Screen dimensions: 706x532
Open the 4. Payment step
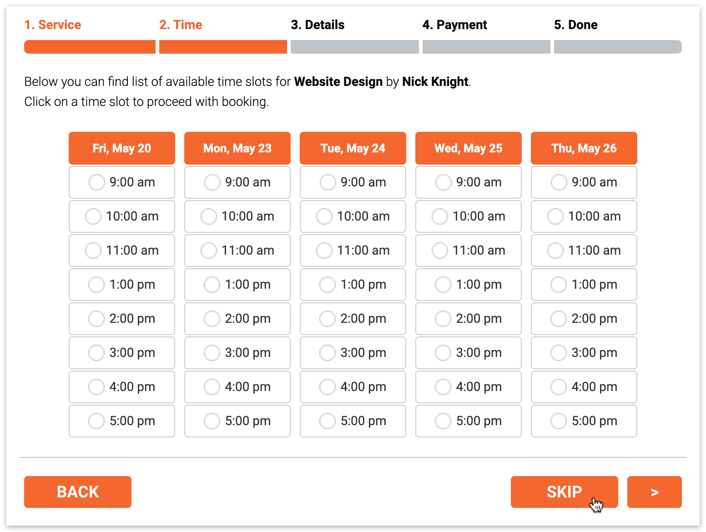(x=454, y=25)
